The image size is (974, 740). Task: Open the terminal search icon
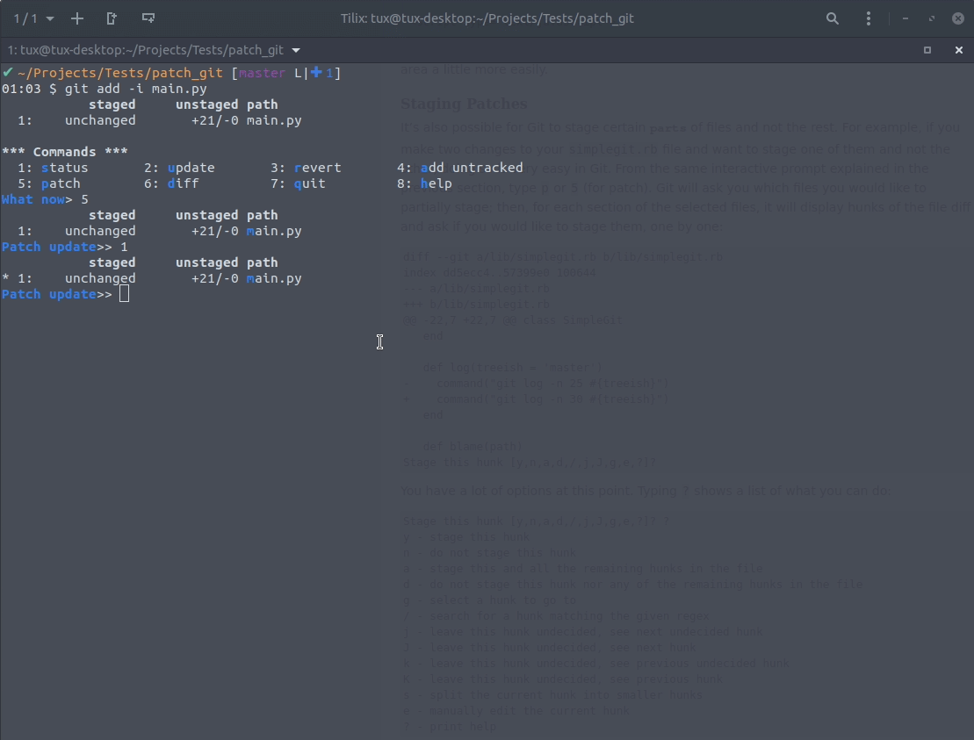click(832, 18)
